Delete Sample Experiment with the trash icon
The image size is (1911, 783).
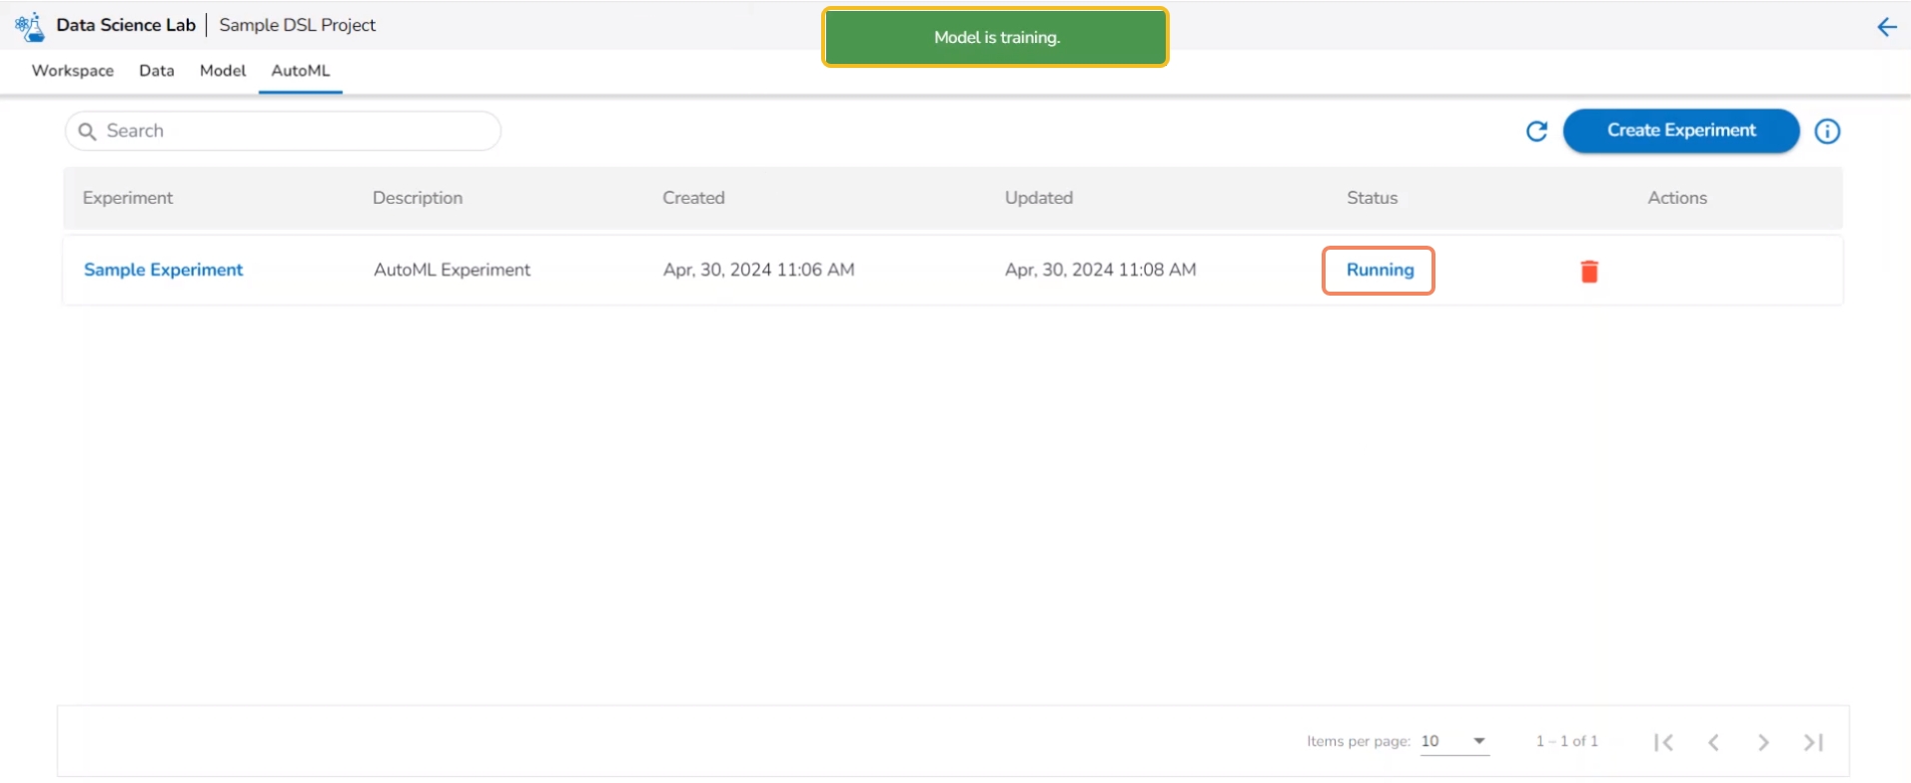(1589, 271)
